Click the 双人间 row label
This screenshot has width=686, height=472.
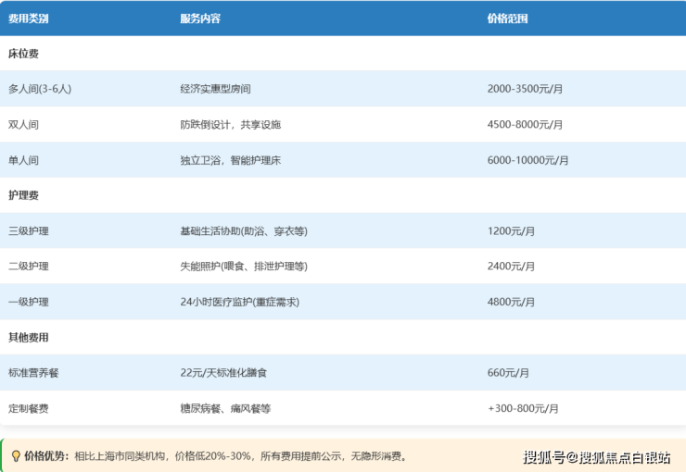[23, 125]
